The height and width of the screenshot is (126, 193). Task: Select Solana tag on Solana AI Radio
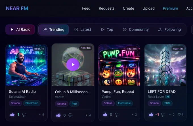coord(15,103)
